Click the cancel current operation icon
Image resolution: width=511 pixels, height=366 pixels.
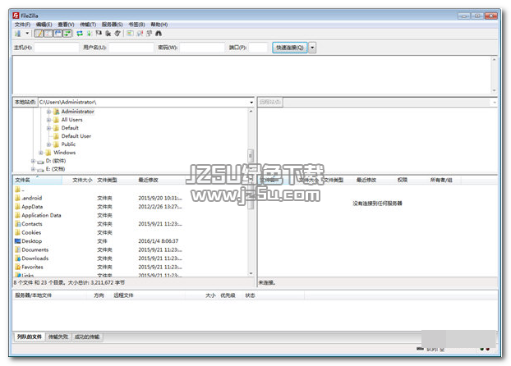point(99,33)
